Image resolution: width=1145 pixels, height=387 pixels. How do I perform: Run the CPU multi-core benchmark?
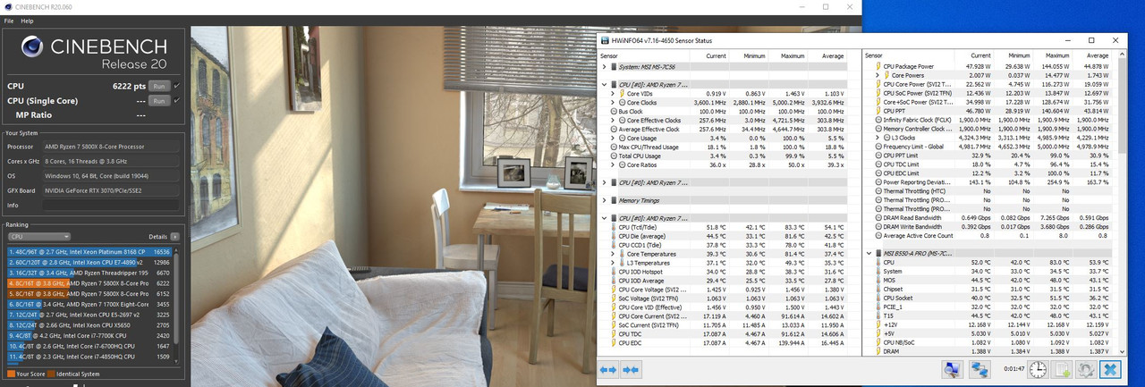pos(159,86)
